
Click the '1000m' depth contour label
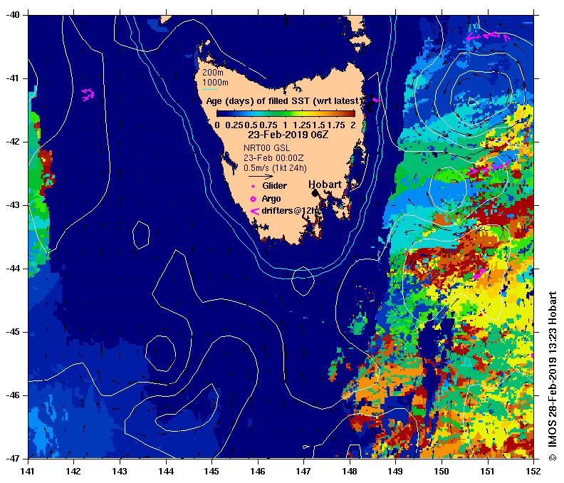click(215, 83)
